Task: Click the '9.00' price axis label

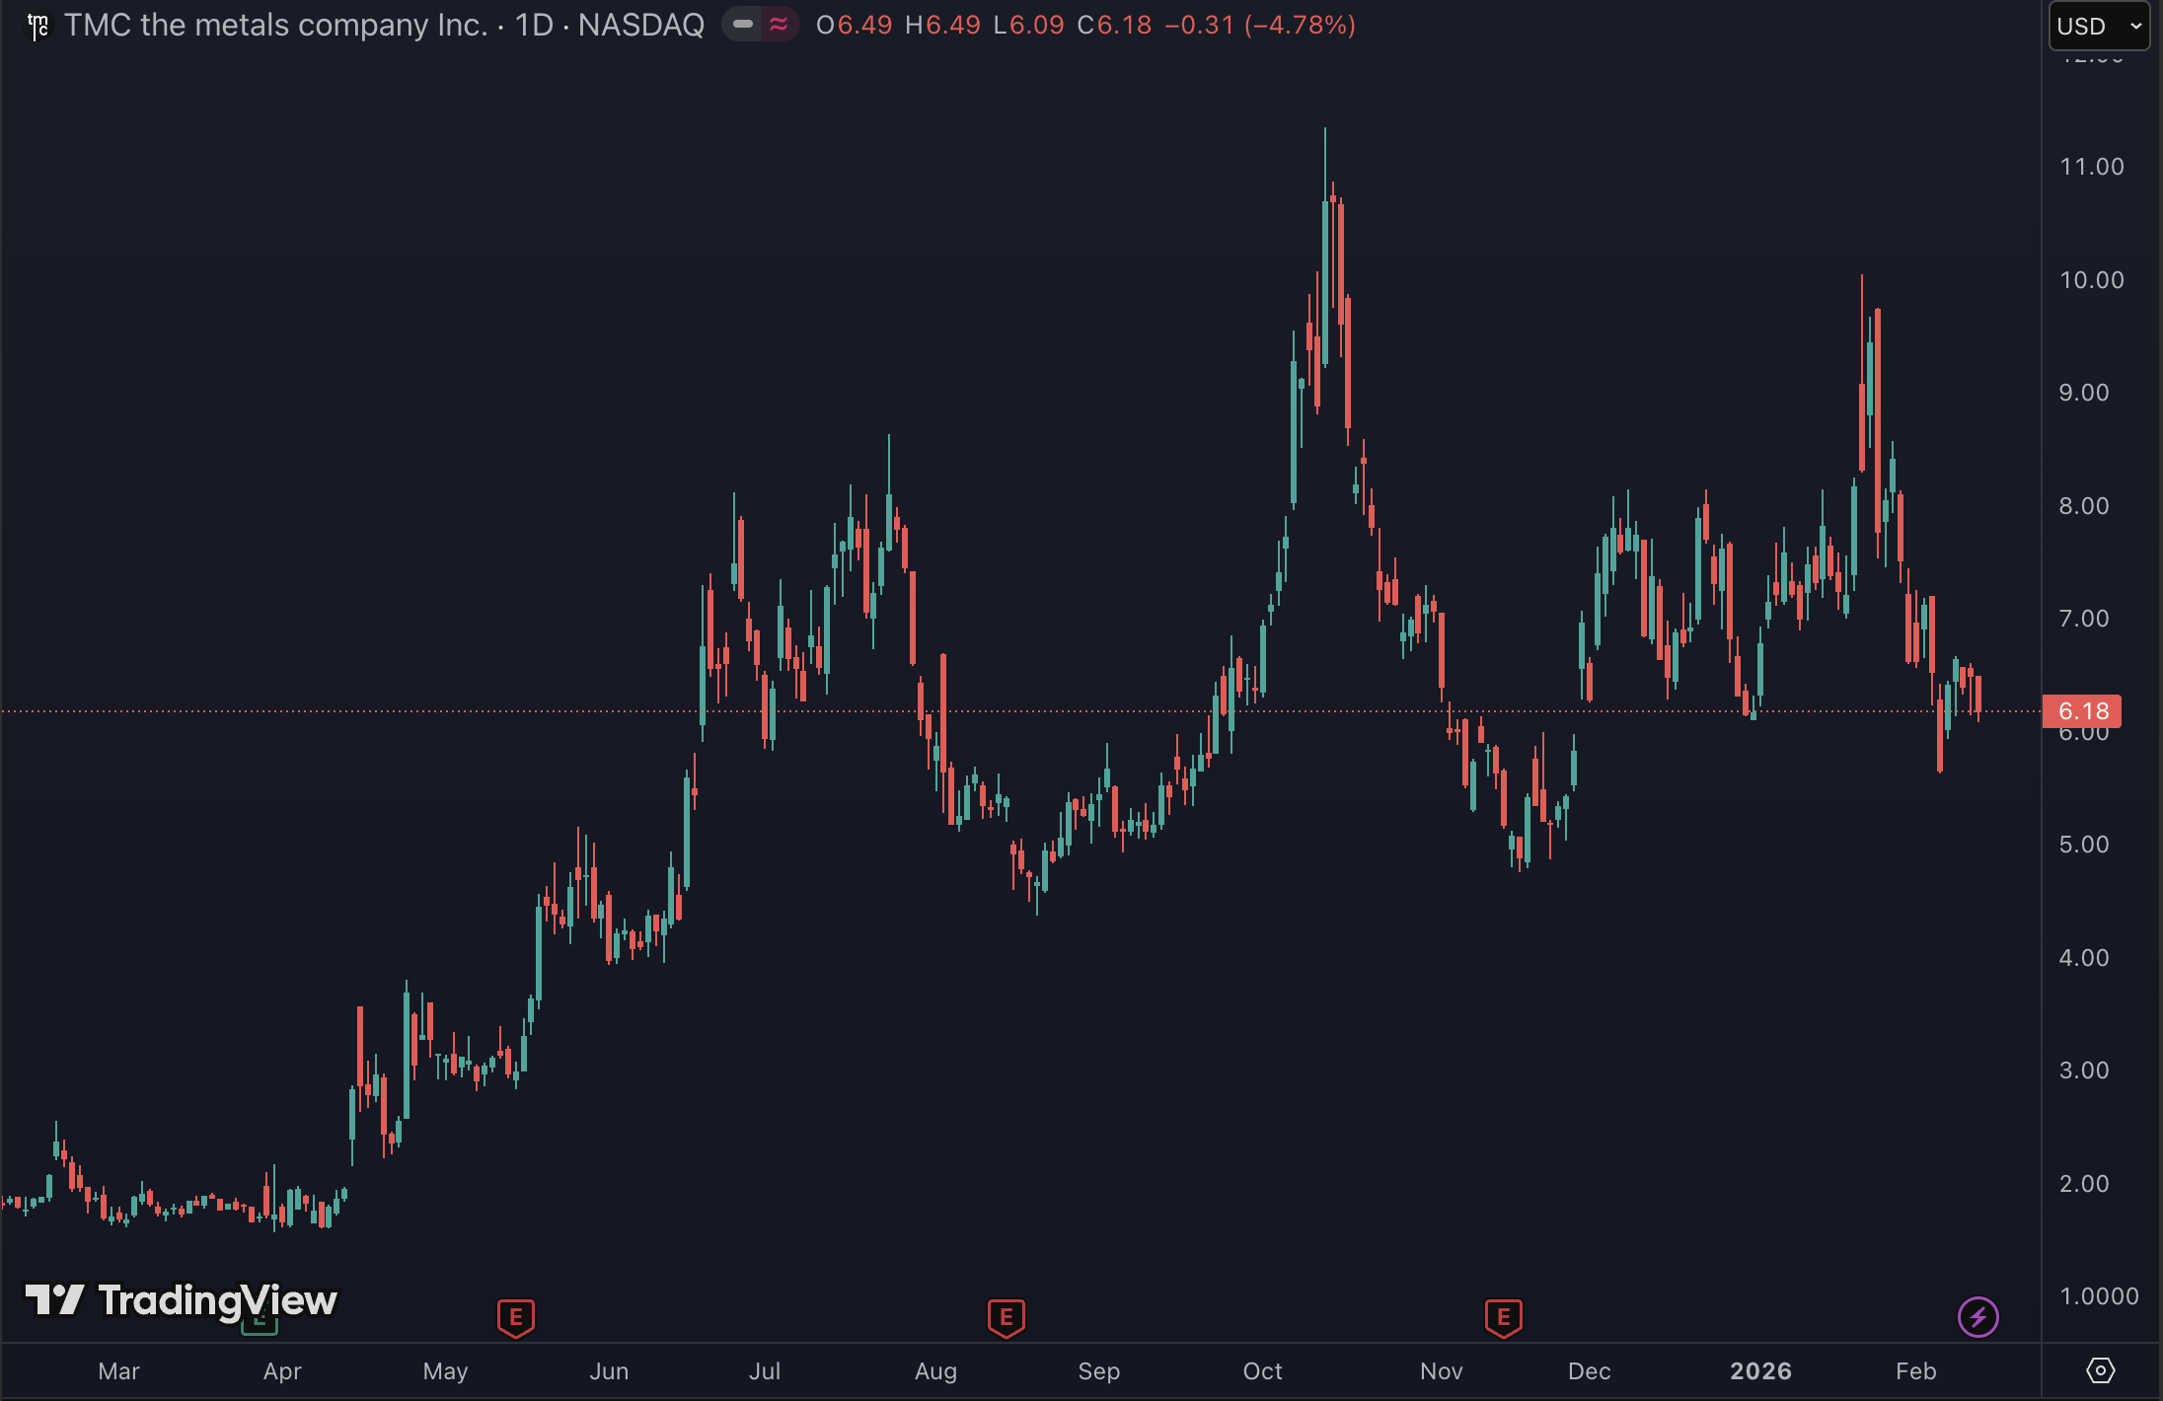Action: pyautogui.click(x=2084, y=393)
